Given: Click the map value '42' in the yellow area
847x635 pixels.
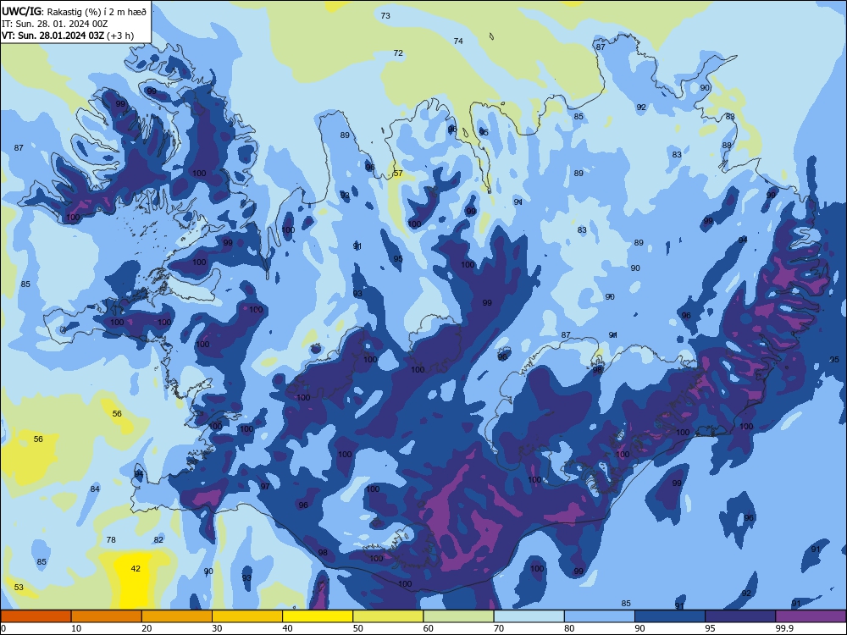Looking at the screenshot, I should point(136,569).
